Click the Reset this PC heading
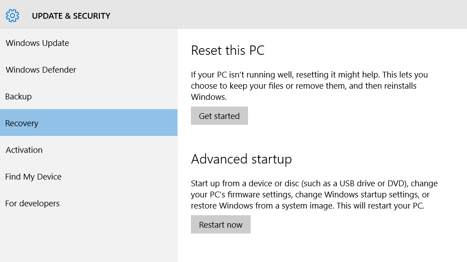The width and height of the screenshot is (467, 262). pyautogui.click(x=227, y=50)
